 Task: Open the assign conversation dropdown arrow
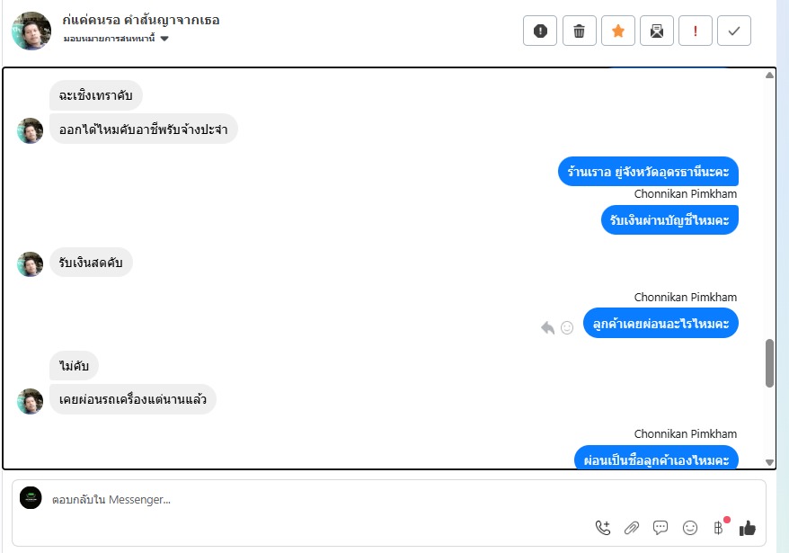(x=164, y=39)
